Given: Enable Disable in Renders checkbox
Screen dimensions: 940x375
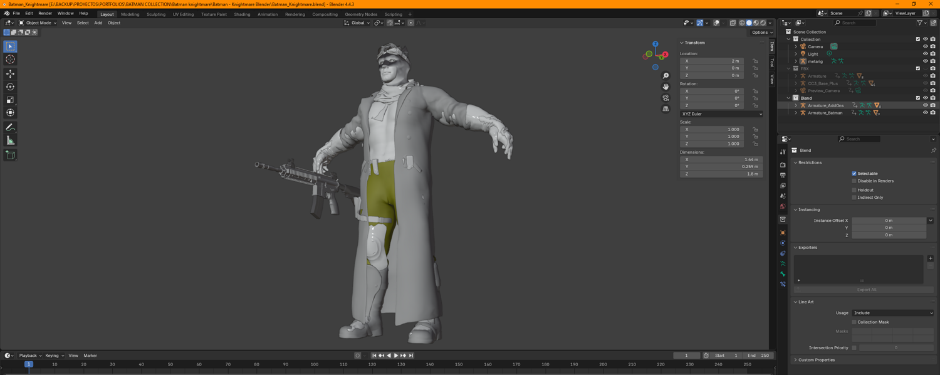Looking at the screenshot, I should pyautogui.click(x=854, y=181).
